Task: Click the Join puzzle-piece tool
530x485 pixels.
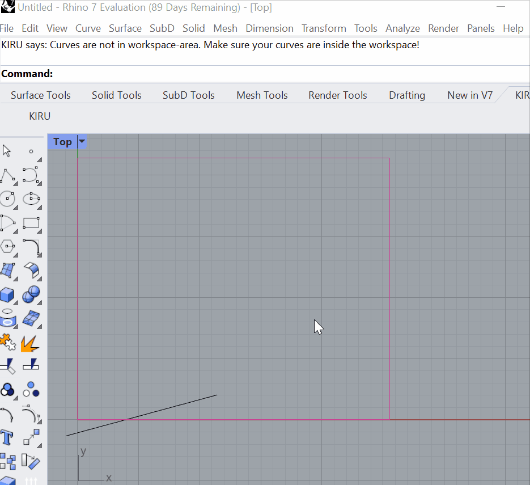Action: (7, 342)
